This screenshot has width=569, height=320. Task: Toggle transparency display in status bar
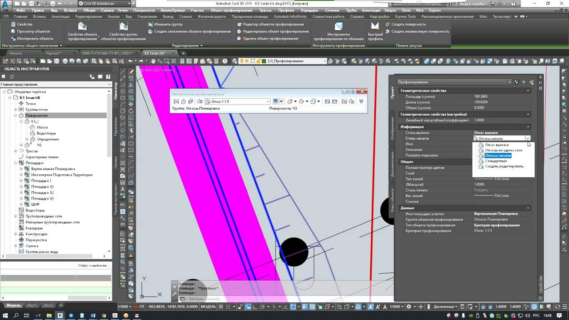313,307
